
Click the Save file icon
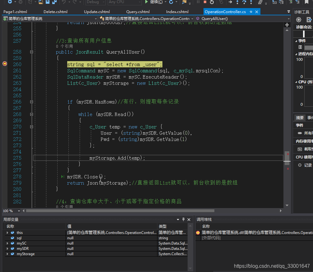pyautogui.click(x=48, y=2)
